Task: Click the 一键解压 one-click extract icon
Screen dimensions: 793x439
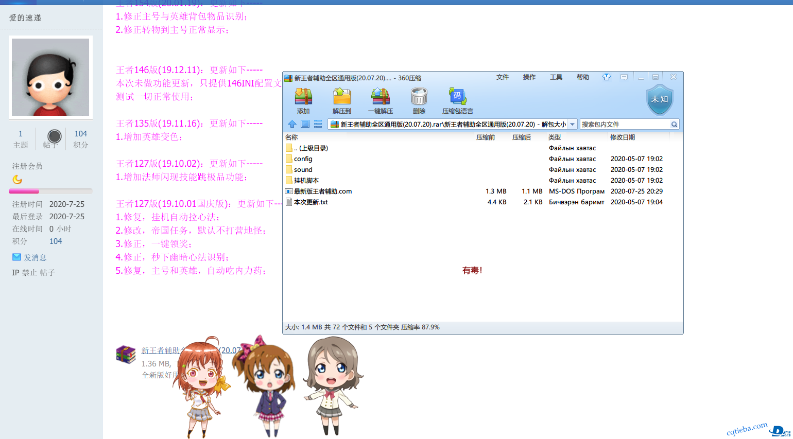Action: [381, 97]
